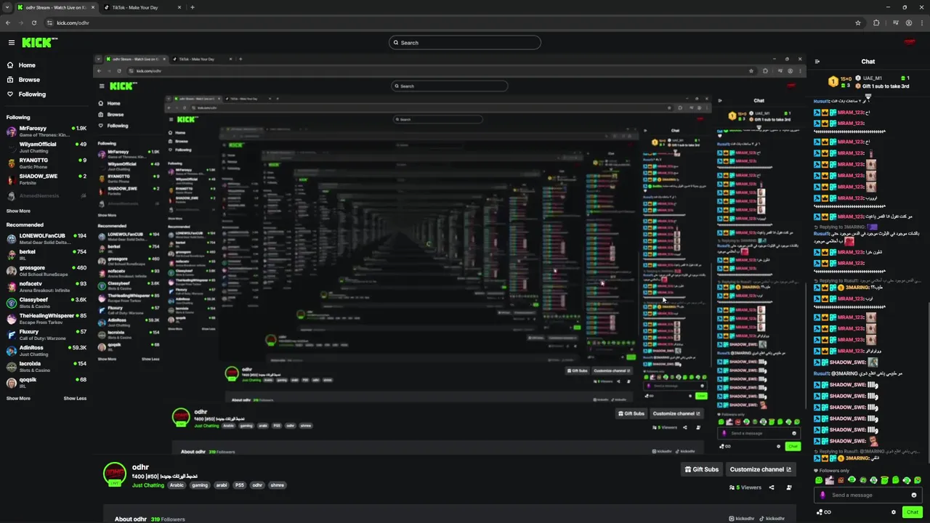Open MrFarosyy followed channel
Viewport: 930px width, 523px height.
click(x=46, y=131)
